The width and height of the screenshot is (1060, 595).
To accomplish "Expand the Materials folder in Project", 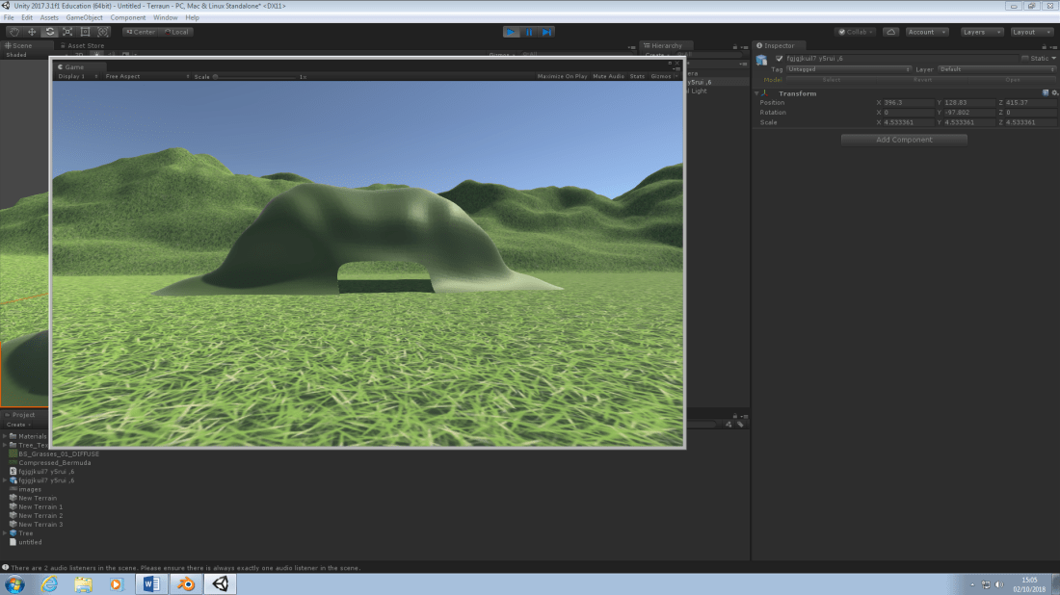I will click(x=7, y=436).
